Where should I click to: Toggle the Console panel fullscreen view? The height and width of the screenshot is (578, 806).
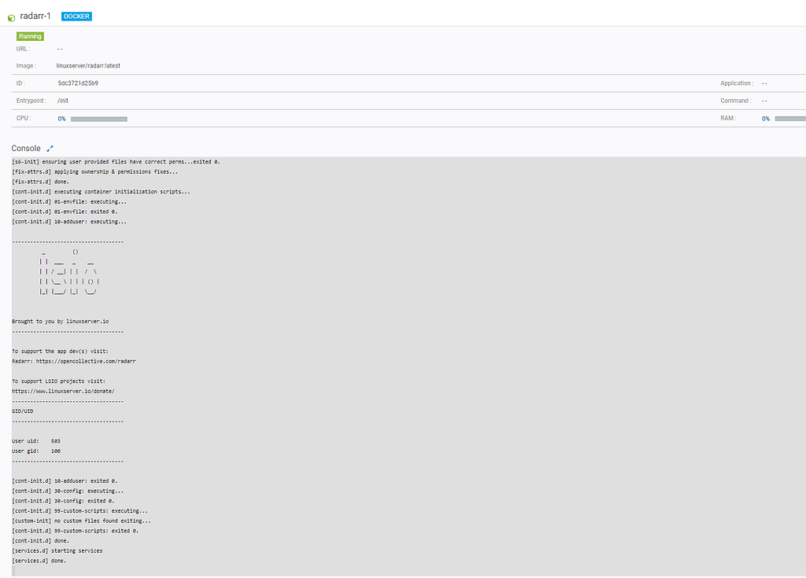click(x=49, y=147)
